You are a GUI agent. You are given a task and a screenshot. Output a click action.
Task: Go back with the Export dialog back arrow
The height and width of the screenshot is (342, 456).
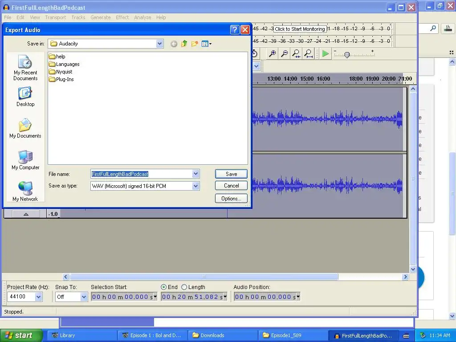click(174, 44)
